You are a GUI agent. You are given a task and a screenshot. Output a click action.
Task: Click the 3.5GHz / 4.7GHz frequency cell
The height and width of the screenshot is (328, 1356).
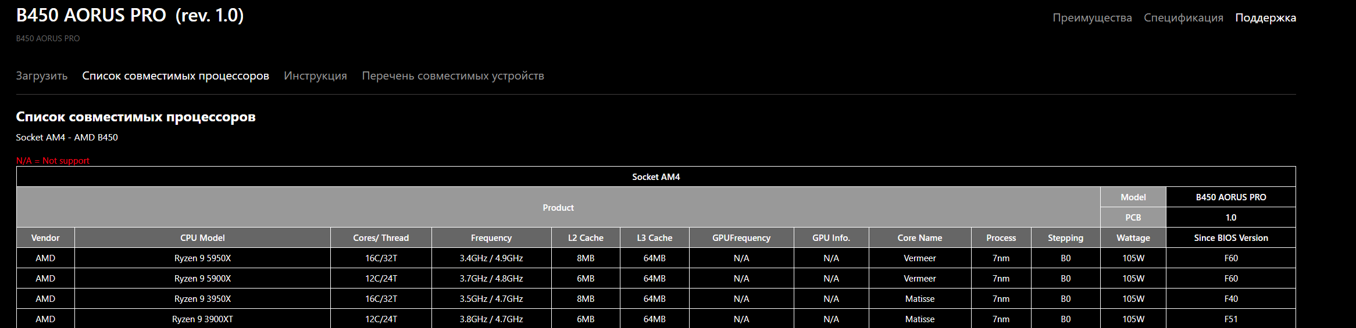pyautogui.click(x=491, y=299)
